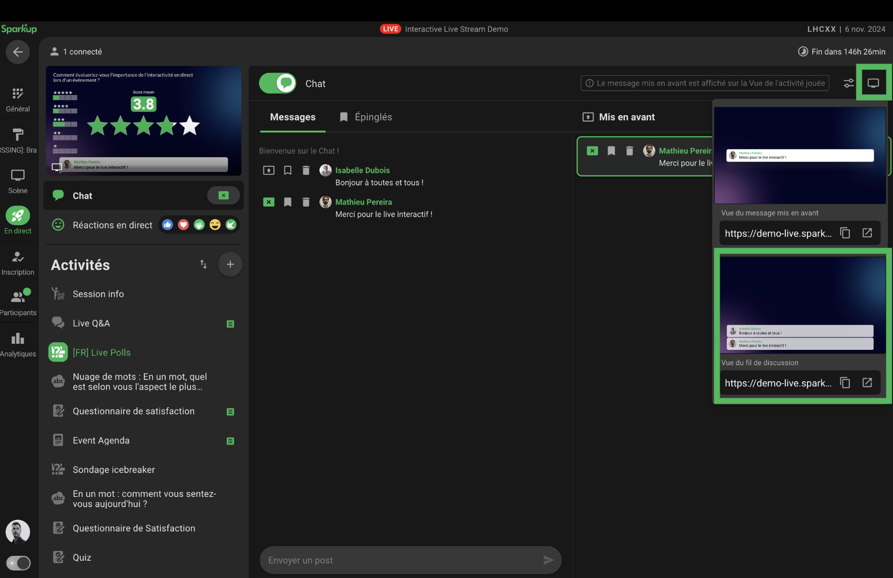This screenshot has height=578, width=893.
Task: Open highlighted message view in new tab
Action: (867, 233)
